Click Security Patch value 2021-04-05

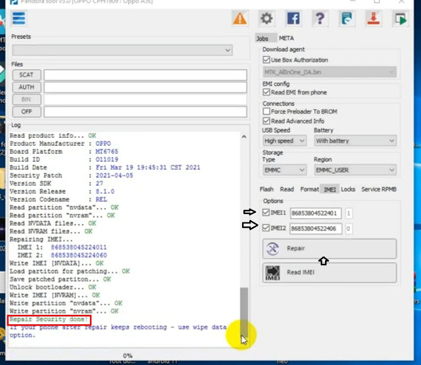(x=114, y=175)
